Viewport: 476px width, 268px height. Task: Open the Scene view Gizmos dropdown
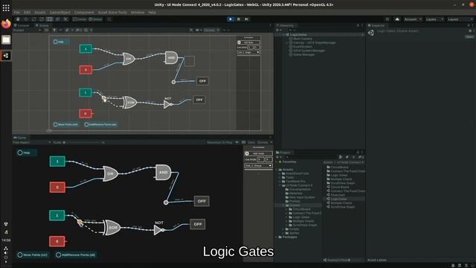tap(211, 30)
